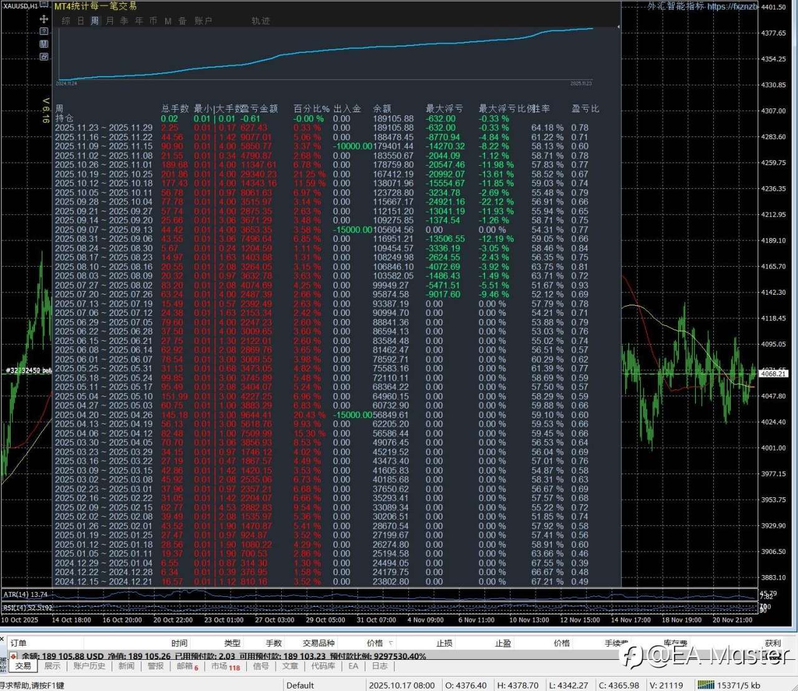The image size is (798, 691).
Task: Click the move/drag crosshair icon on panel
Action: (44, 19)
